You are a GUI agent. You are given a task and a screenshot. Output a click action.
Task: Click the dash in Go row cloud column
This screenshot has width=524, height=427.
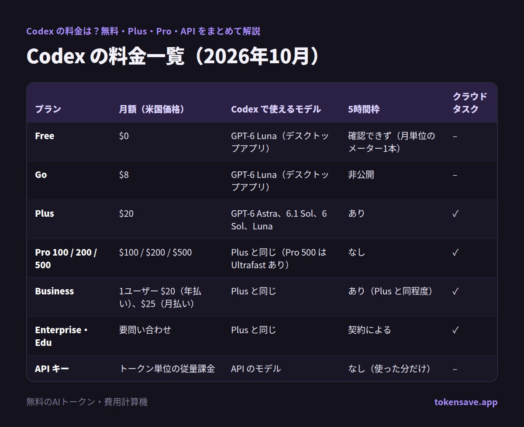455,175
